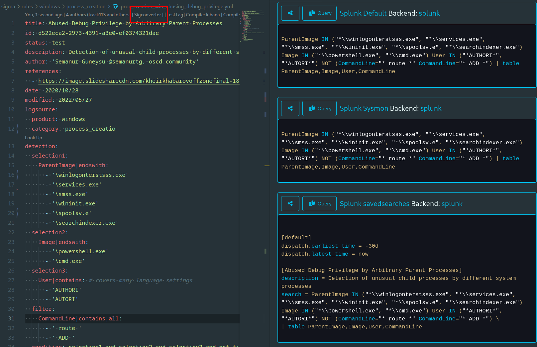Screen dimensions: 537x347
Task: Click 'dispatch.earliest_time = -30d' in savedsearches output
Action: (330, 246)
